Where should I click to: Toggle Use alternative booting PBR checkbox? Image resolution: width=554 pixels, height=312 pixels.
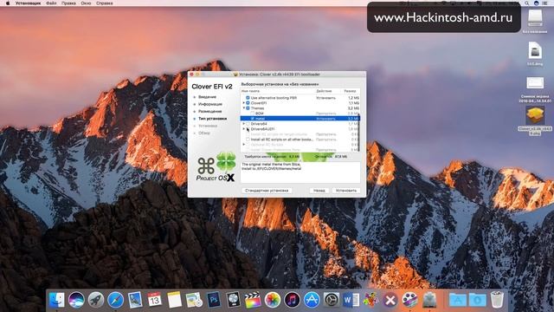coord(248,98)
